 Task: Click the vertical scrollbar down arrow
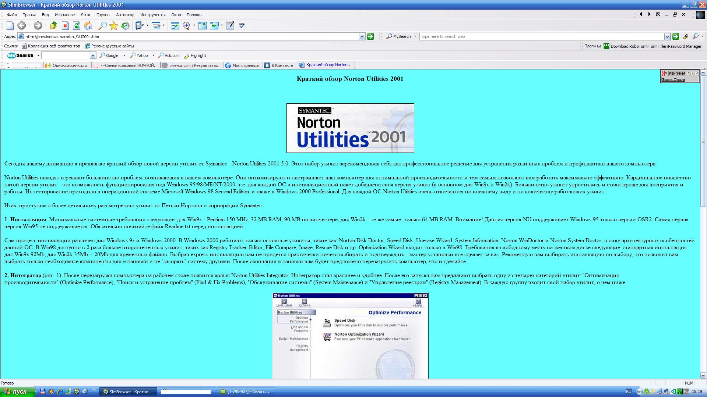[x=703, y=375]
